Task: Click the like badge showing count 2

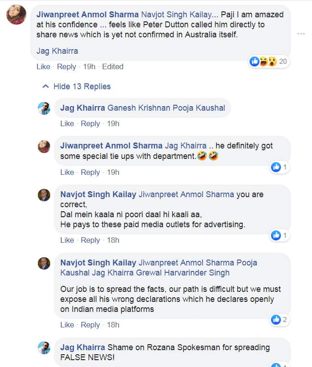Action: pos(277,319)
